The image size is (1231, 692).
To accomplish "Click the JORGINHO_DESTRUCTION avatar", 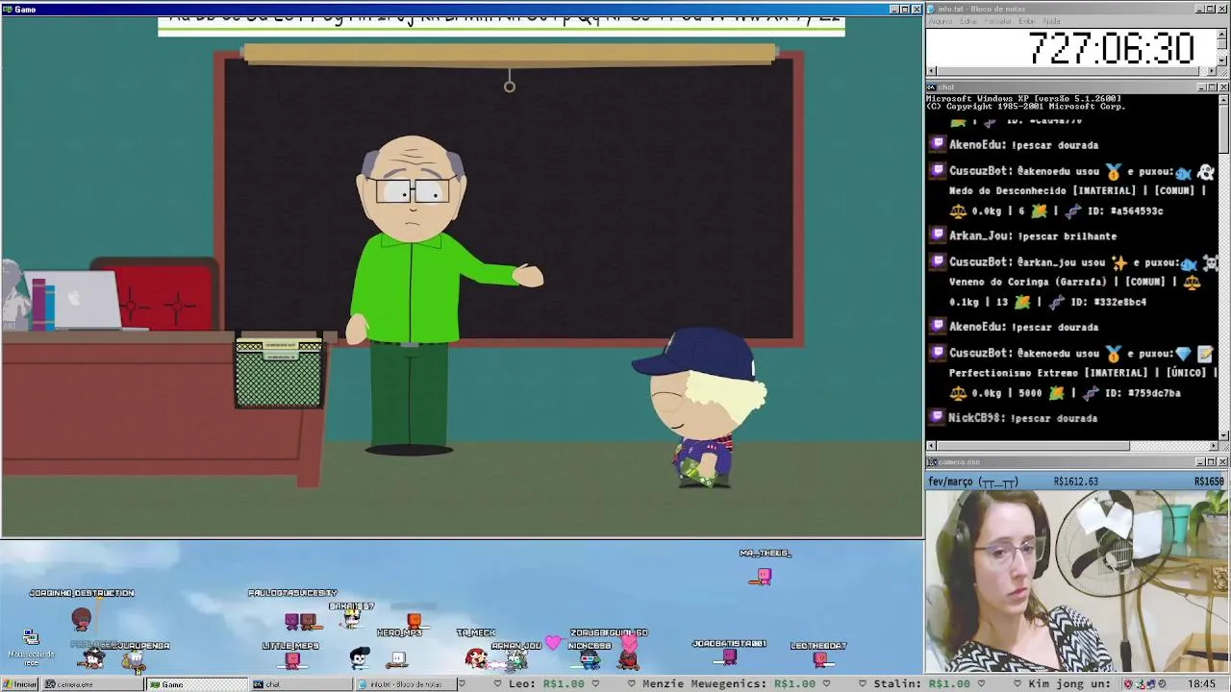I will point(82,618).
